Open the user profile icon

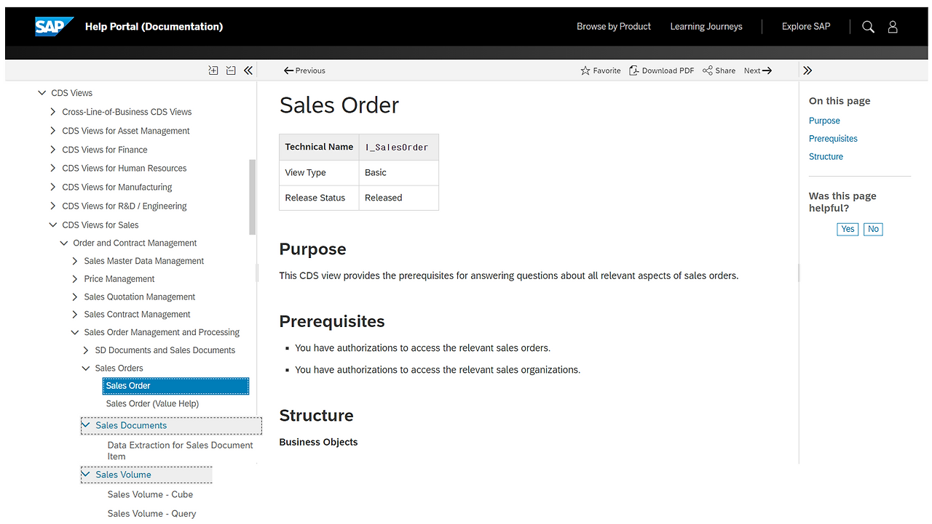(x=893, y=27)
